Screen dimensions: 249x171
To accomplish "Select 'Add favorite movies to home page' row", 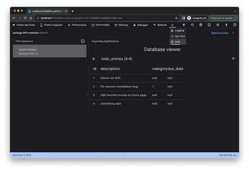I will pyautogui.click(x=138, y=95).
